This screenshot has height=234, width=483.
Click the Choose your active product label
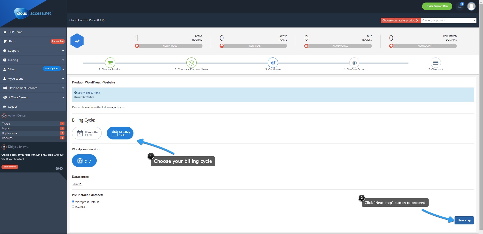click(x=401, y=20)
